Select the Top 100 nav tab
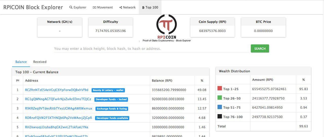This screenshot has width=324, height=137. click(x=150, y=7)
